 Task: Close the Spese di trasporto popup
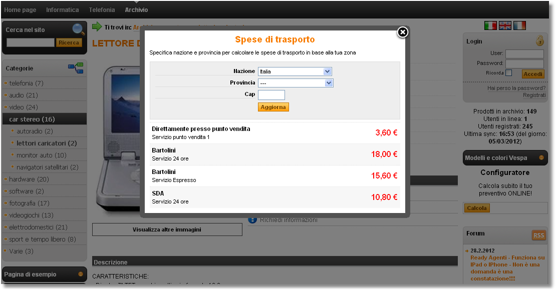coord(402,32)
